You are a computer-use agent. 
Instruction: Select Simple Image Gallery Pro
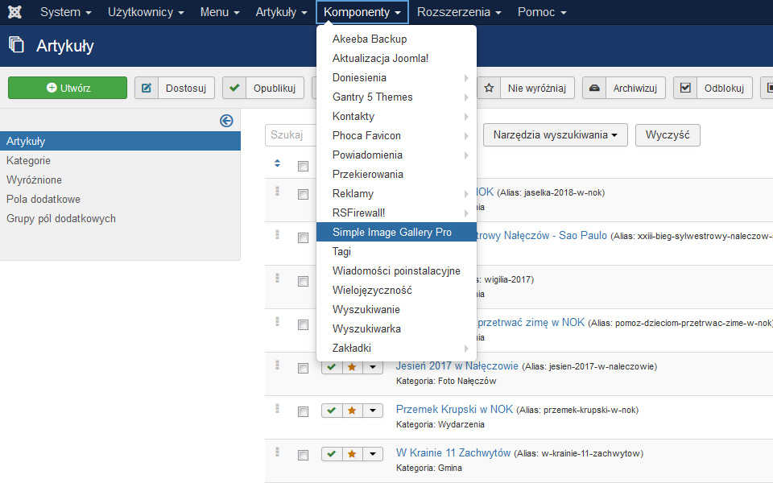point(396,232)
